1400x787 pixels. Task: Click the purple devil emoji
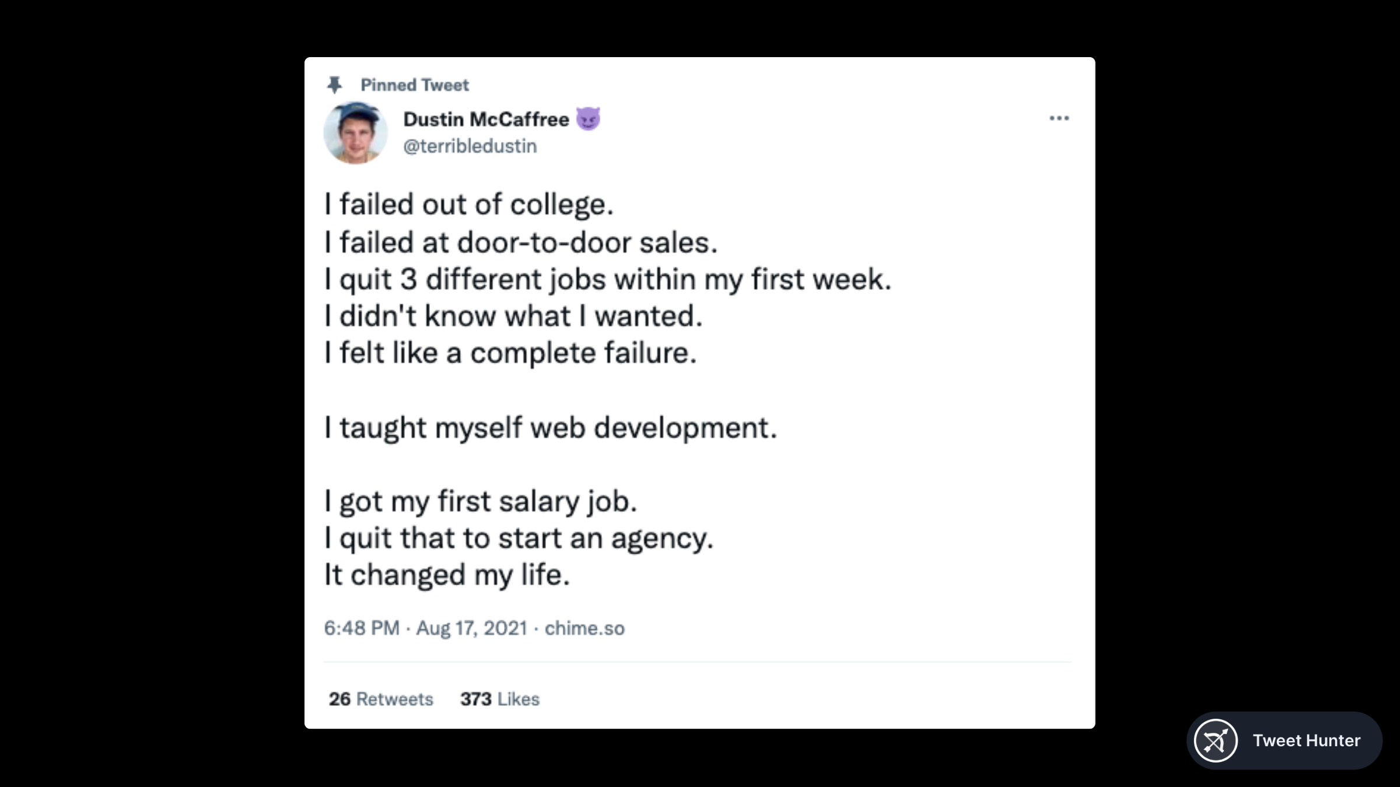(x=588, y=119)
